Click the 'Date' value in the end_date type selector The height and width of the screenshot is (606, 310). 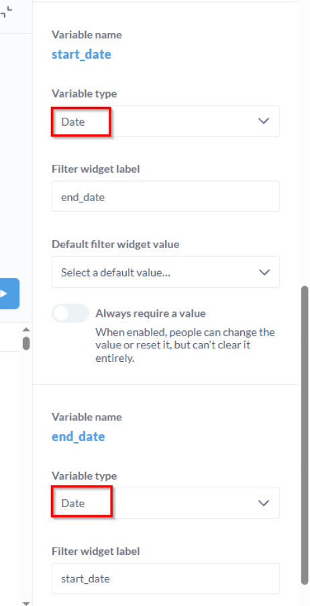coord(73,504)
